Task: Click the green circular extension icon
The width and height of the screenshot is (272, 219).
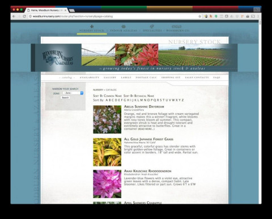Action: 216,16
